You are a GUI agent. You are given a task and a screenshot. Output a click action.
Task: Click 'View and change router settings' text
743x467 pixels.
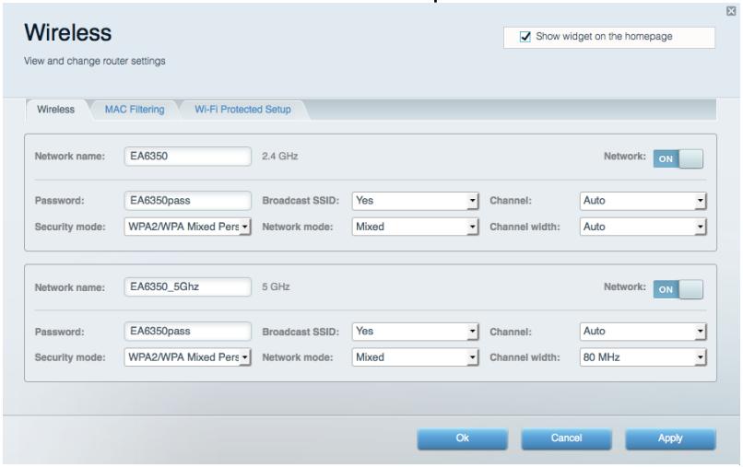95,61
